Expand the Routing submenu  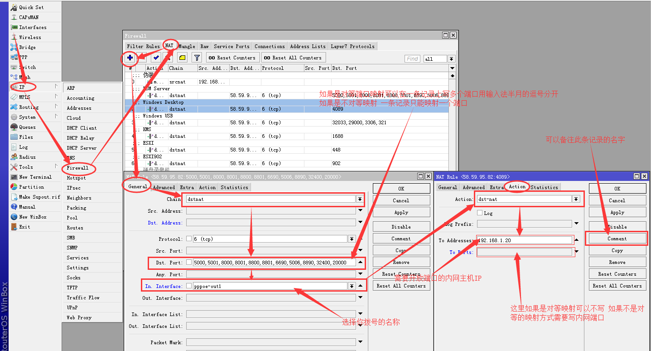click(x=57, y=107)
